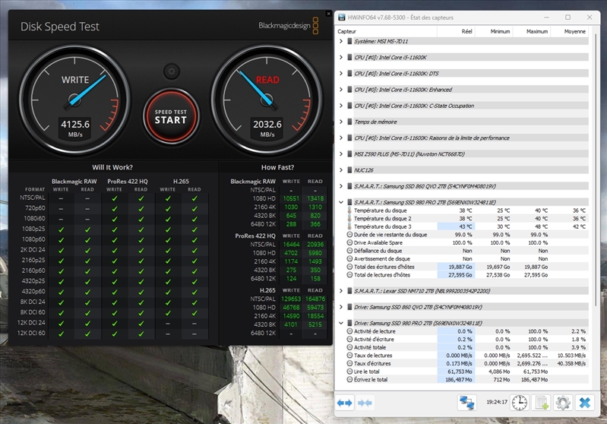Click the Capteur column header
The width and height of the screenshot is (607, 424).
[x=387, y=31]
